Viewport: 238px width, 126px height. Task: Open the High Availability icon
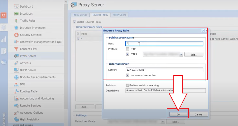coord(16,119)
